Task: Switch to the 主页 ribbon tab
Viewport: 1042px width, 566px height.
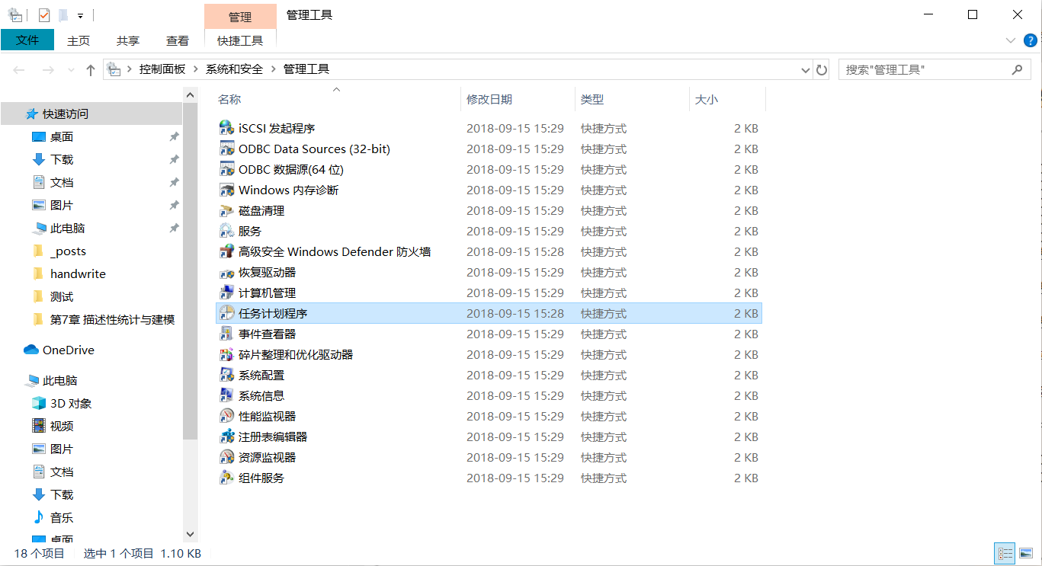Action: click(x=79, y=41)
